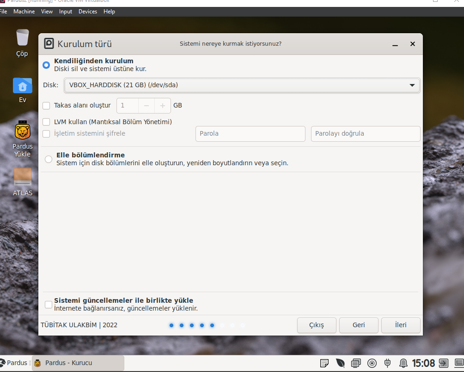Click the swap size value field

(128, 106)
